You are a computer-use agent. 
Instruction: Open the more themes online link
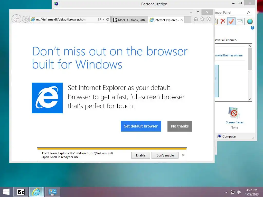coord(229,55)
